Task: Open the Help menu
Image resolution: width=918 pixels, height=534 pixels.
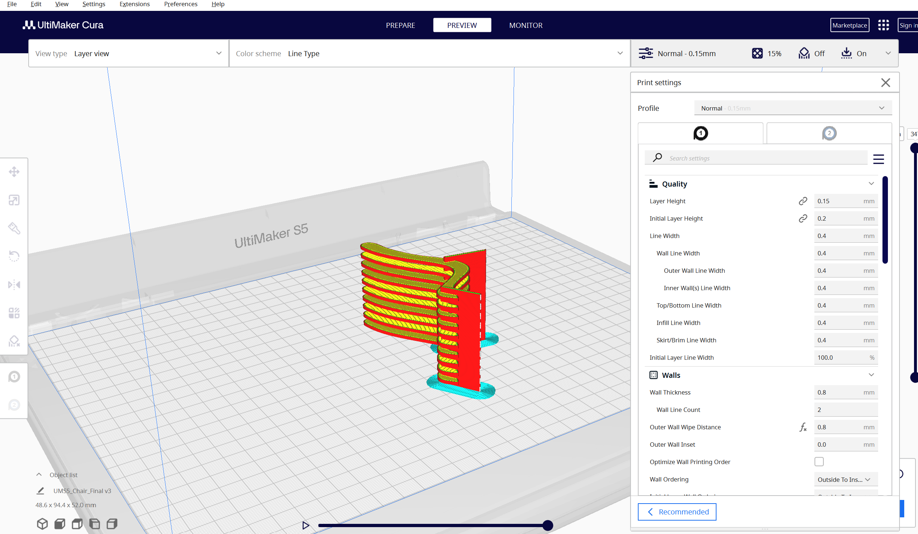Action: pos(218,4)
